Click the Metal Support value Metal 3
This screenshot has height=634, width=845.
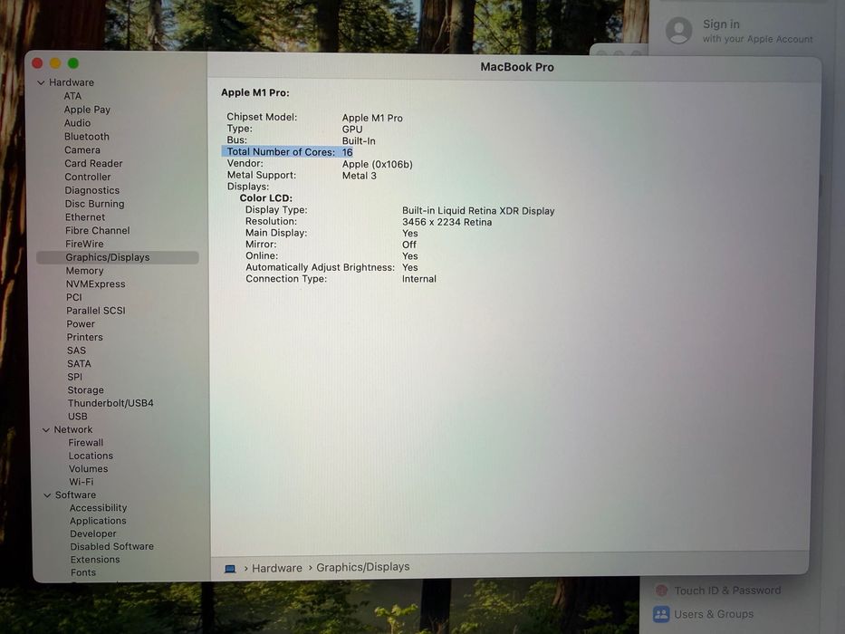[x=360, y=176]
